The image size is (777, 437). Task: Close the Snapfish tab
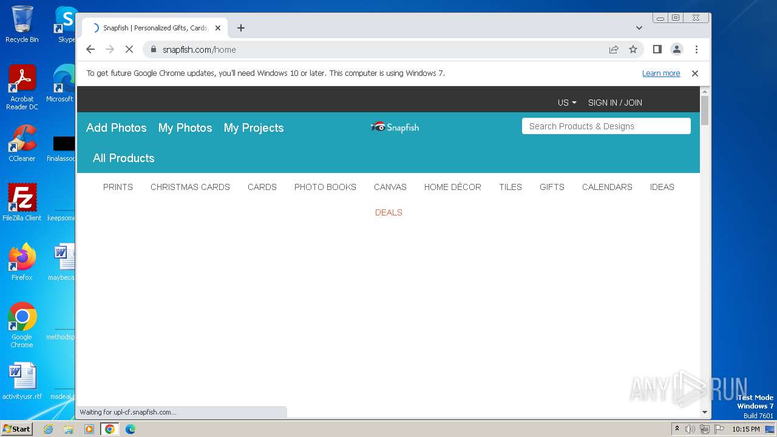[x=218, y=28]
